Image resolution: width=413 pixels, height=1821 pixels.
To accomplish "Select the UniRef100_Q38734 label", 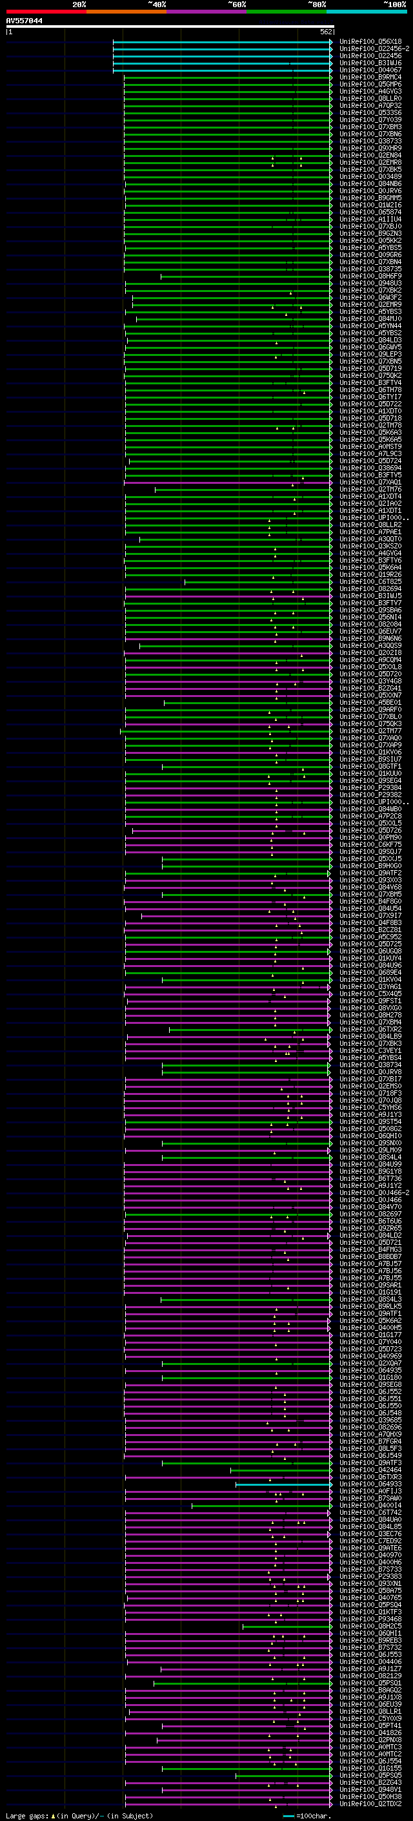I will click(370, 1065).
